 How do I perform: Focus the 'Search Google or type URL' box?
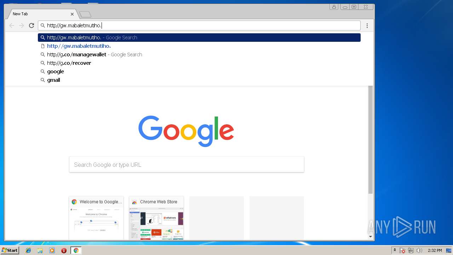187,165
